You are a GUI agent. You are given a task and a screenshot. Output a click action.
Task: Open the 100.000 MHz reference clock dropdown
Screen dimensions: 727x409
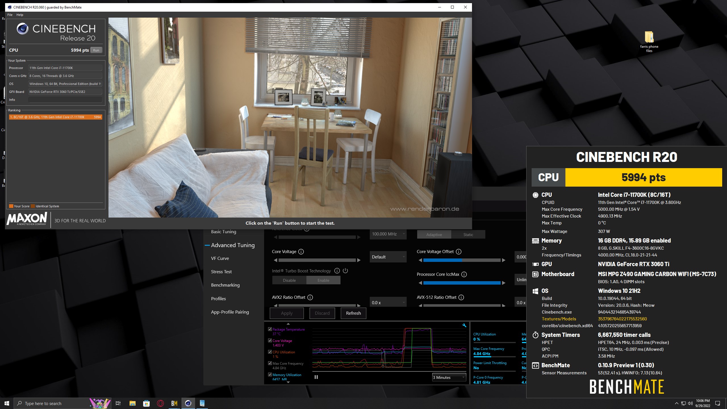[x=388, y=234]
